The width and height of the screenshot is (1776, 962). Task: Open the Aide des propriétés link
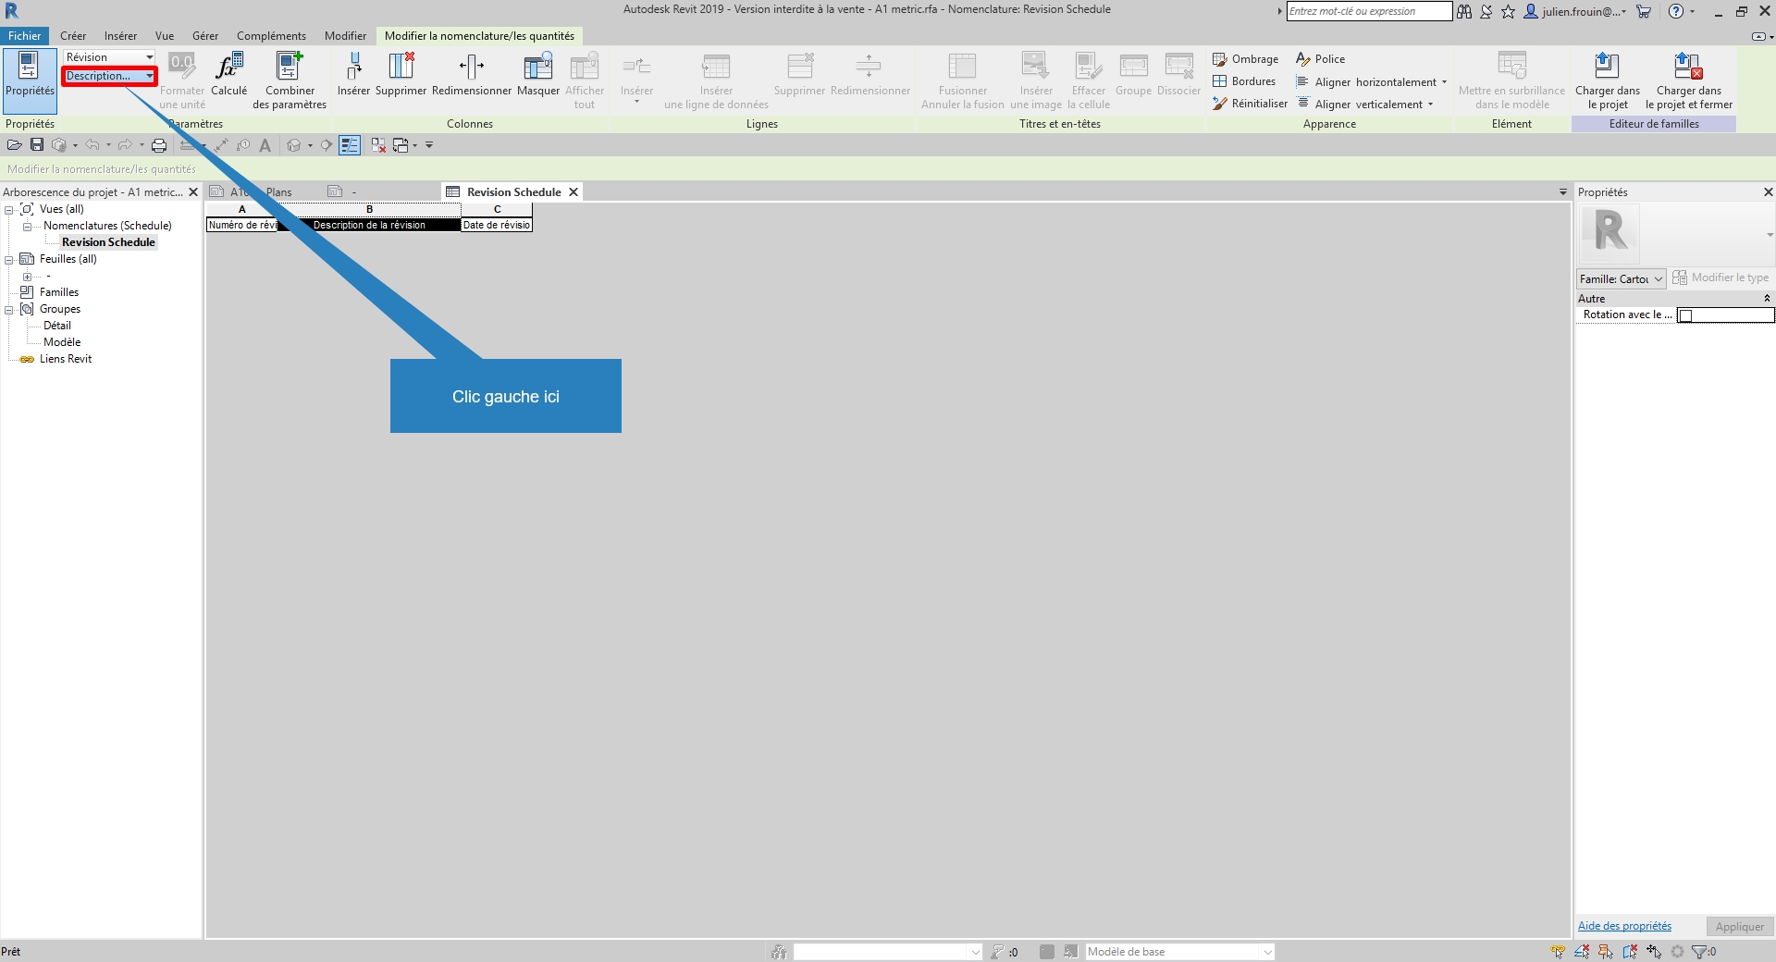[x=1624, y=926]
